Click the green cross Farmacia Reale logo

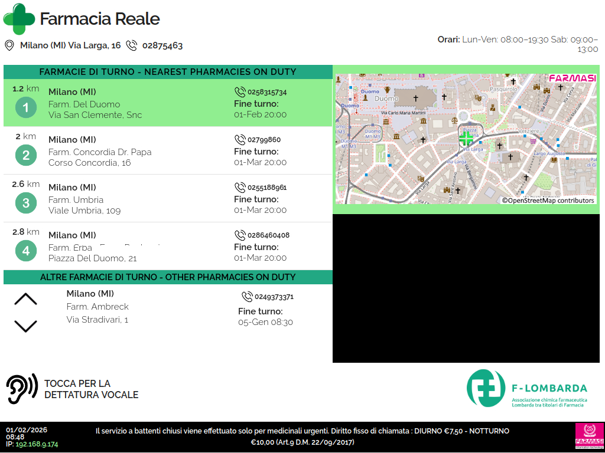click(19, 19)
